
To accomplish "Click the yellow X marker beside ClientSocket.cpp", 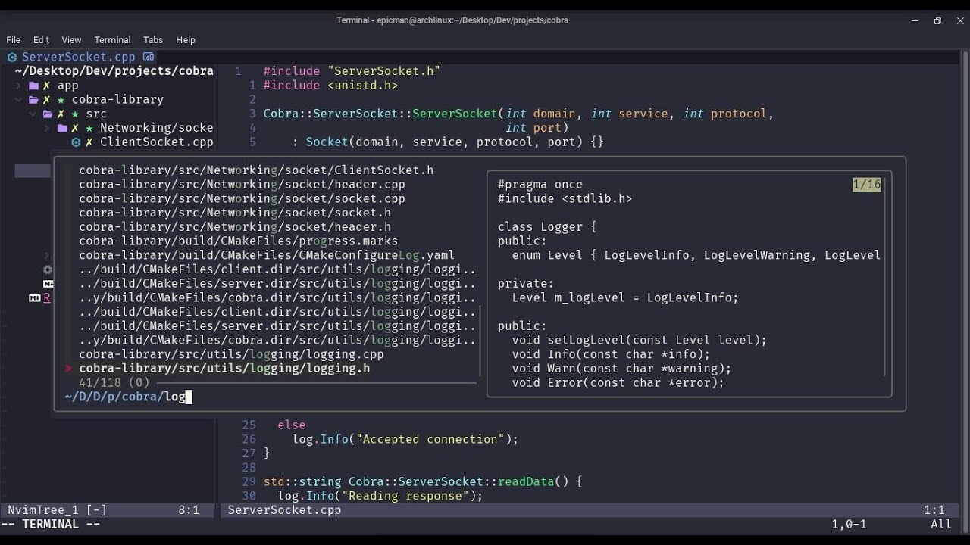I will pos(89,142).
